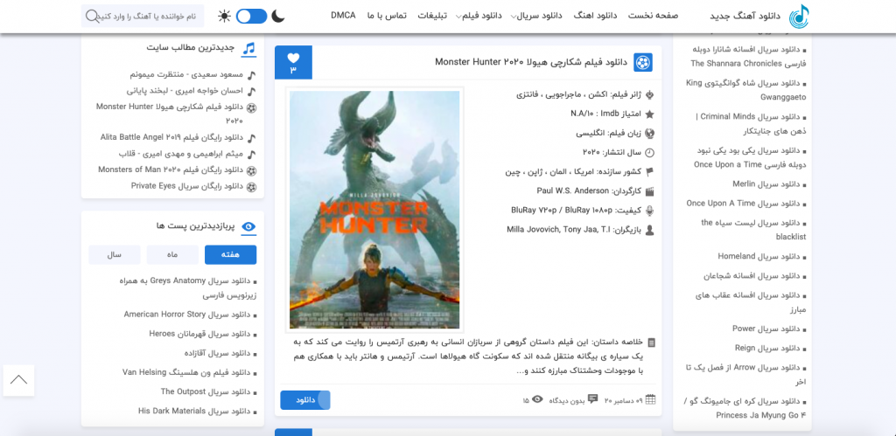Click the eye icon of most viewed posts heading

(248, 226)
